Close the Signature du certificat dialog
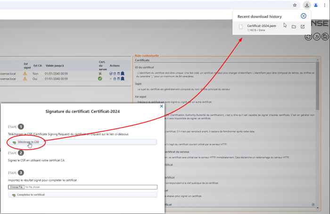The image size is (330, 214). click(161, 106)
